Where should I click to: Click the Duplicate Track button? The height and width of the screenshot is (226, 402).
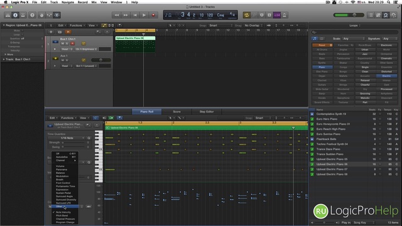[x=60, y=32]
